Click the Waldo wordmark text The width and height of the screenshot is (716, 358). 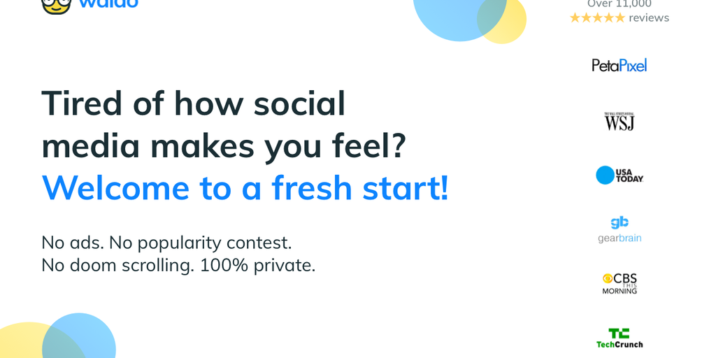coord(108,3)
